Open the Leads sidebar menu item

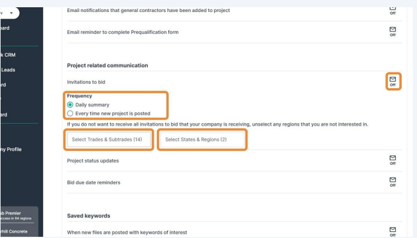tap(8, 70)
